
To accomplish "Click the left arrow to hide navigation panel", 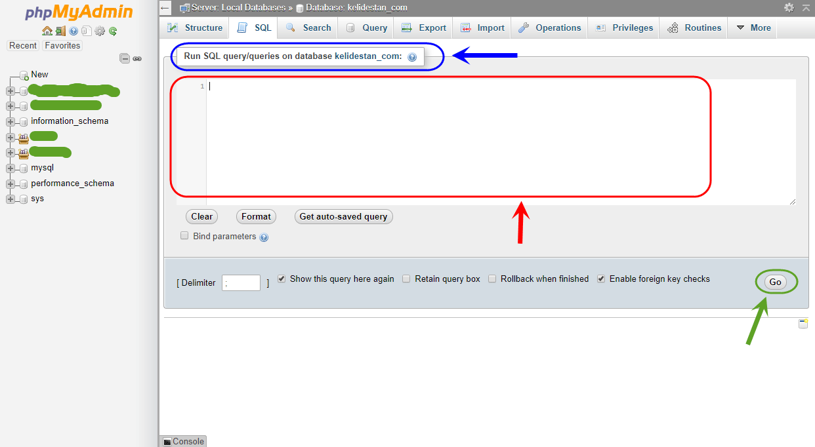I will (165, 8).
